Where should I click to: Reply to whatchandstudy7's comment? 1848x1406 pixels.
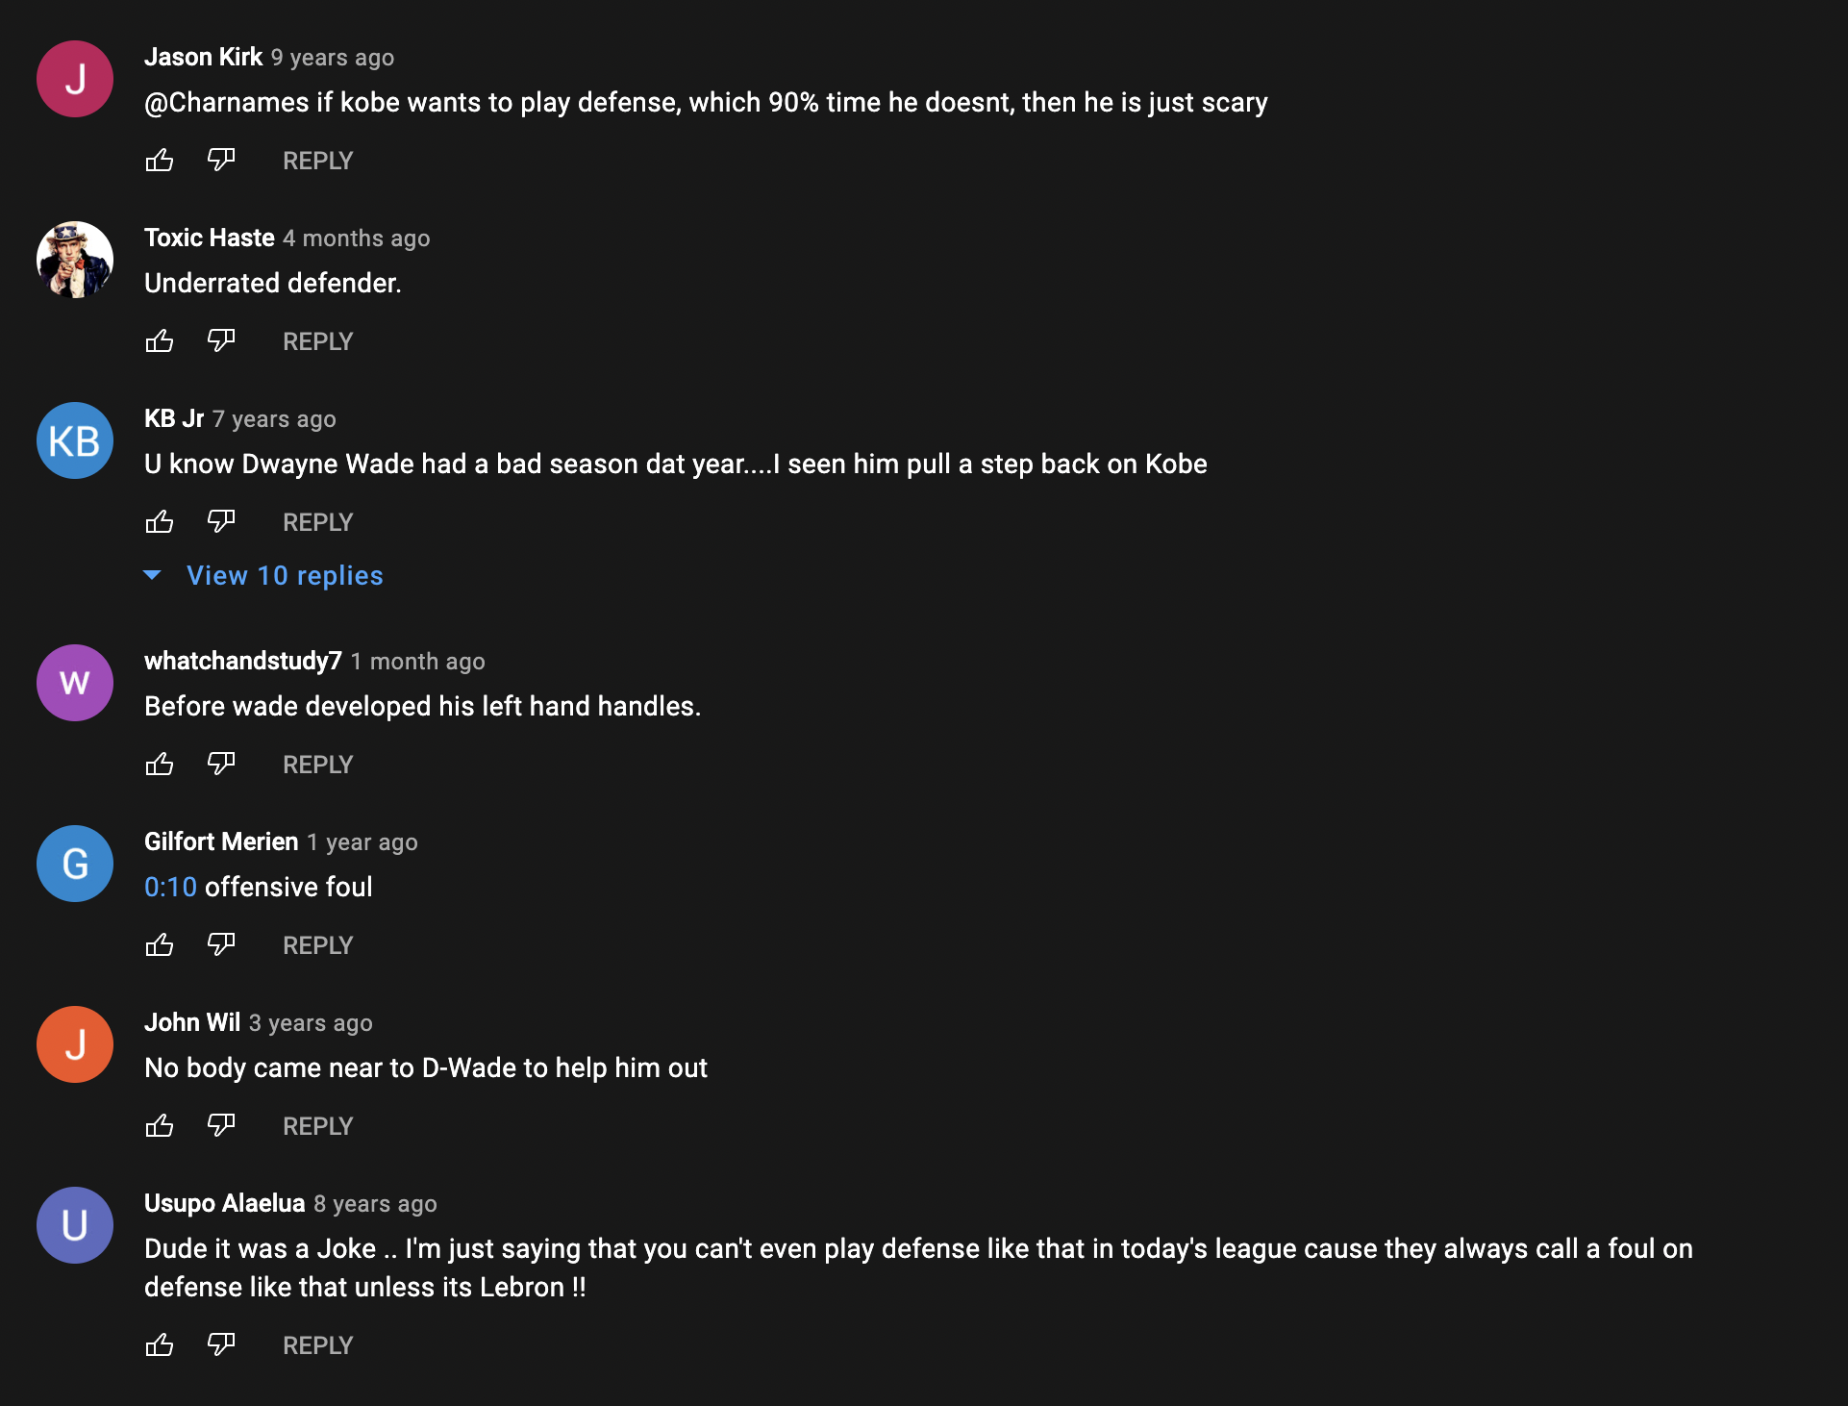pos(317,765)
